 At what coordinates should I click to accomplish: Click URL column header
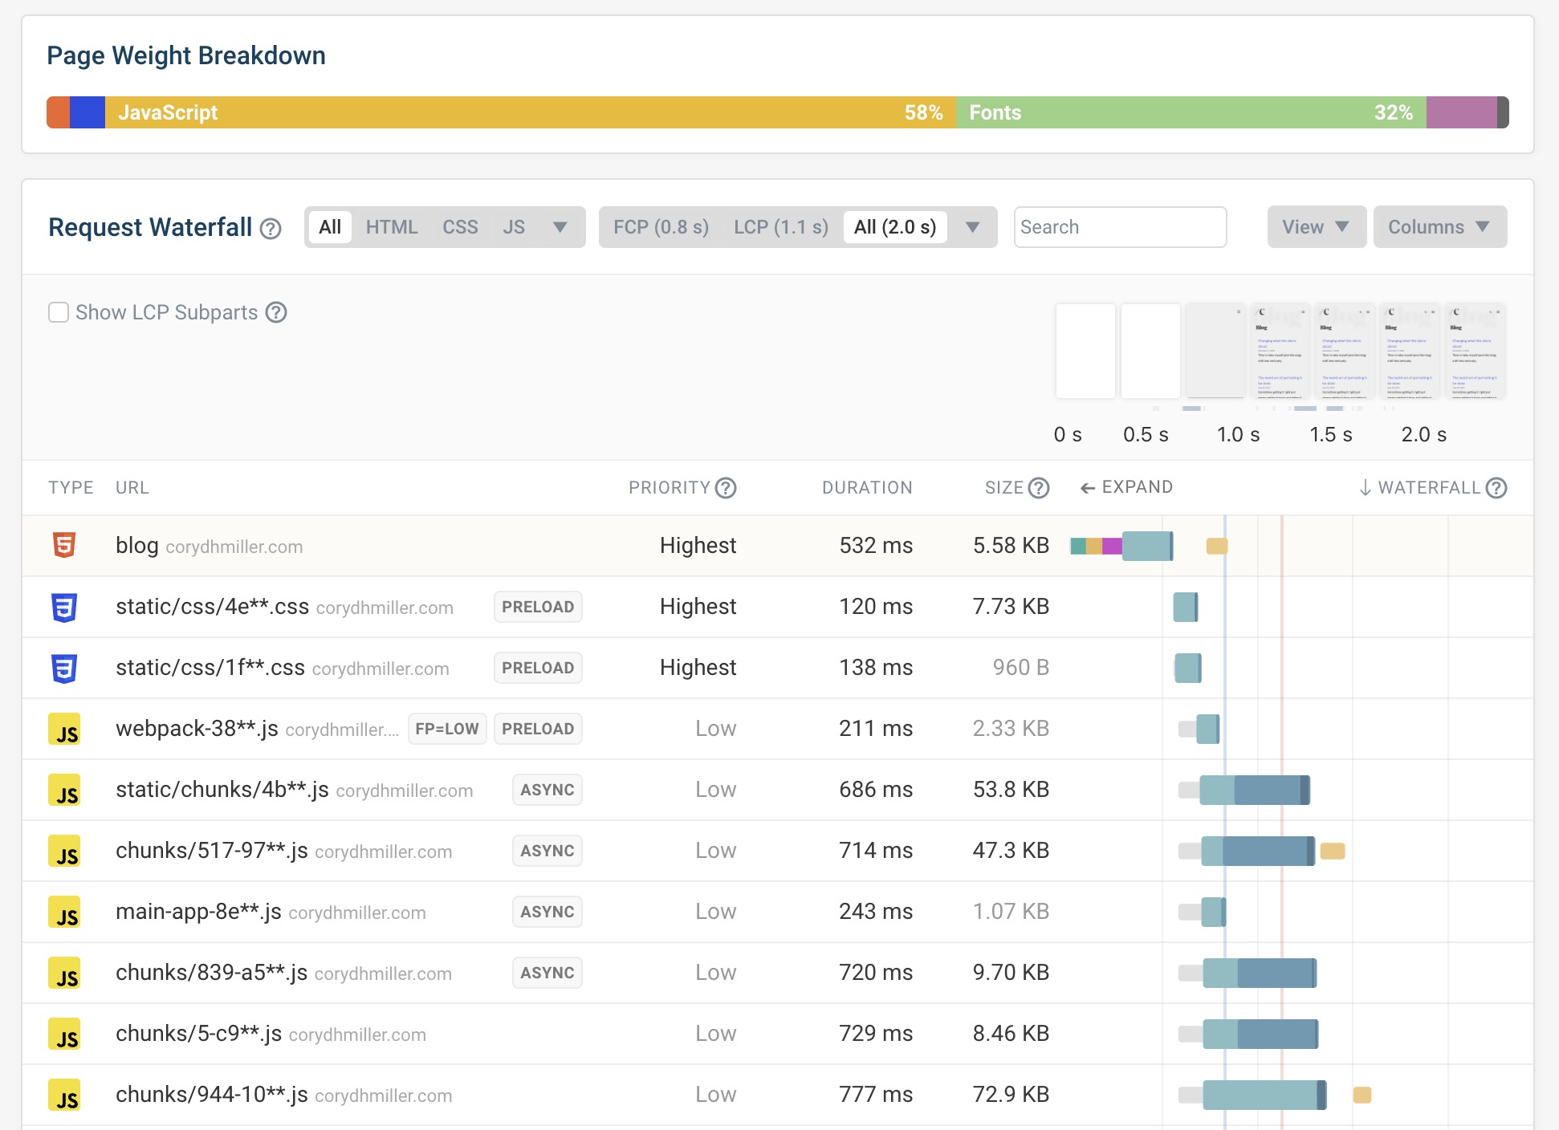tap(132, 488)
